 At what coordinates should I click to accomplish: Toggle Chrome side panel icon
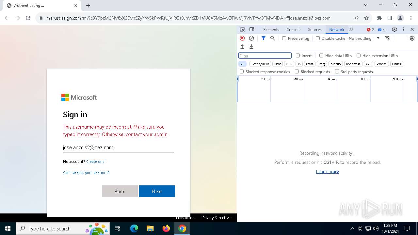(x=390, y=18)
